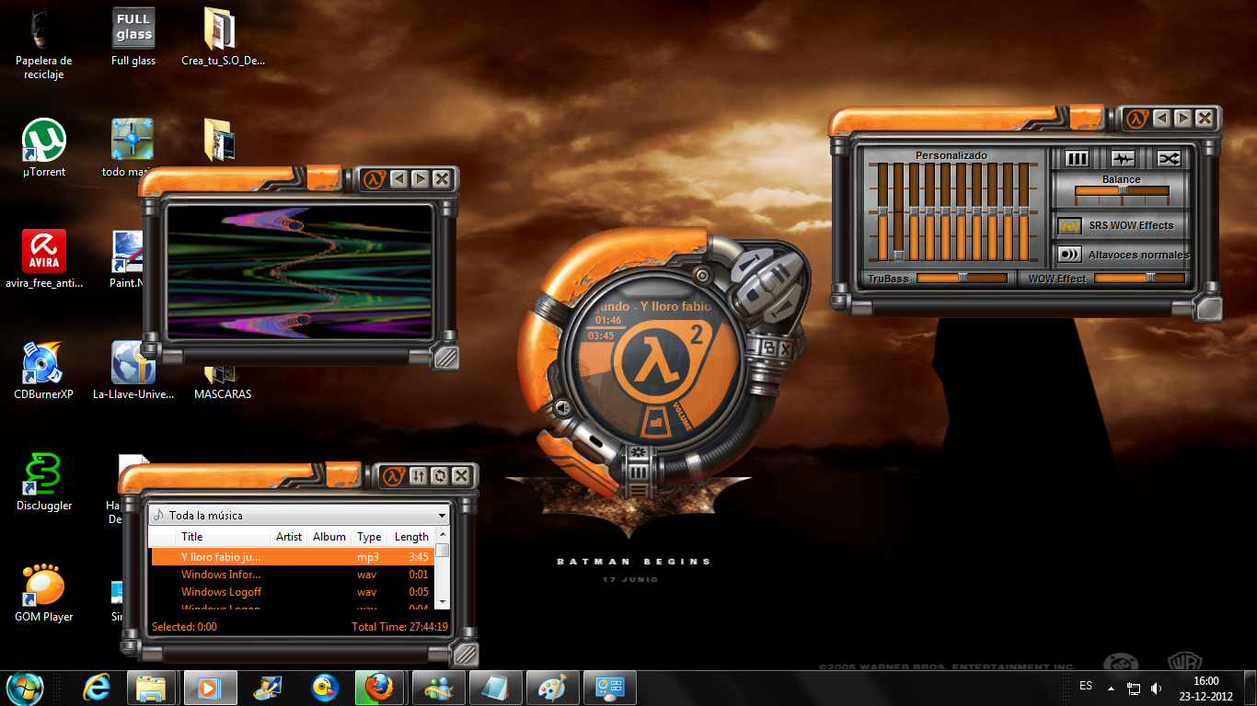Open the Toda la música dropdown
The width and height of the screenshot is (1257, 706).
pyautogui.click(x=441, y=515)
